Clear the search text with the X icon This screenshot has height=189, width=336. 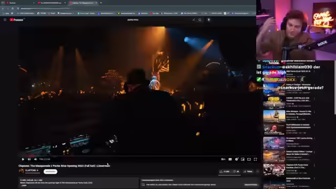(194, 20)
